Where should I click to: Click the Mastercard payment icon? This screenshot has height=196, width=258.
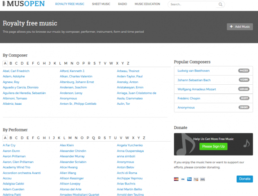176,179
